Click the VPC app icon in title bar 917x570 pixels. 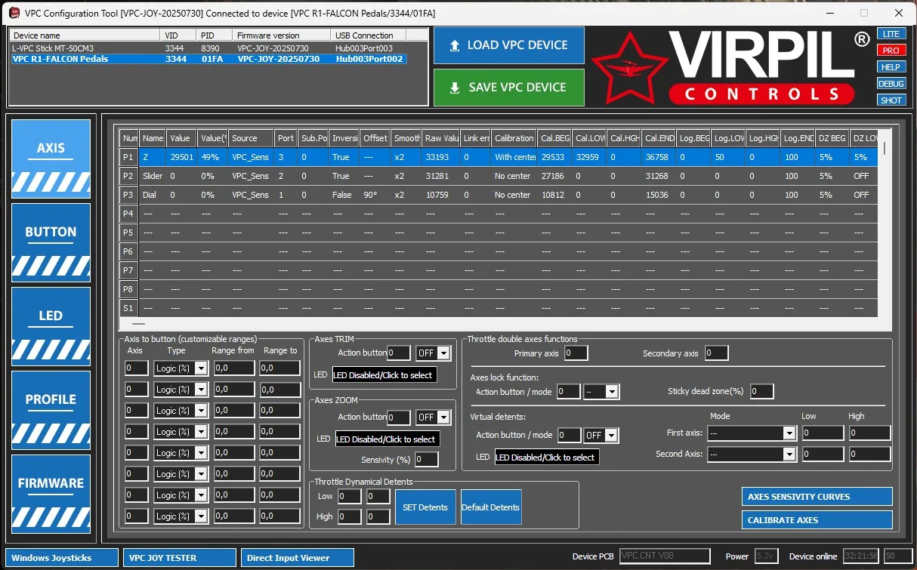tap(14, 13)
